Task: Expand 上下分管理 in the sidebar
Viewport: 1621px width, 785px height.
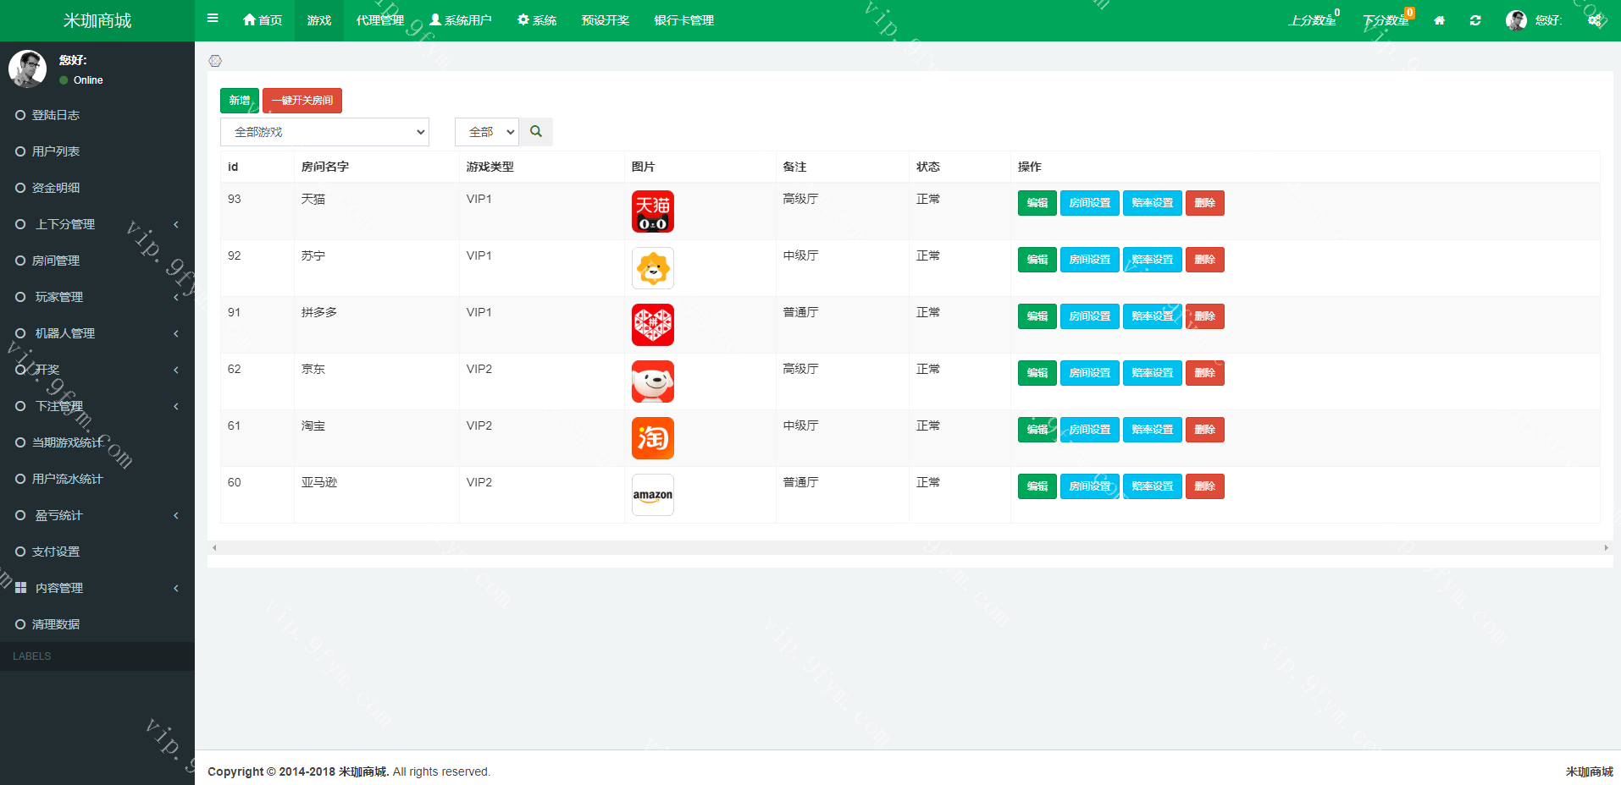Action: (x=97, y=224)
